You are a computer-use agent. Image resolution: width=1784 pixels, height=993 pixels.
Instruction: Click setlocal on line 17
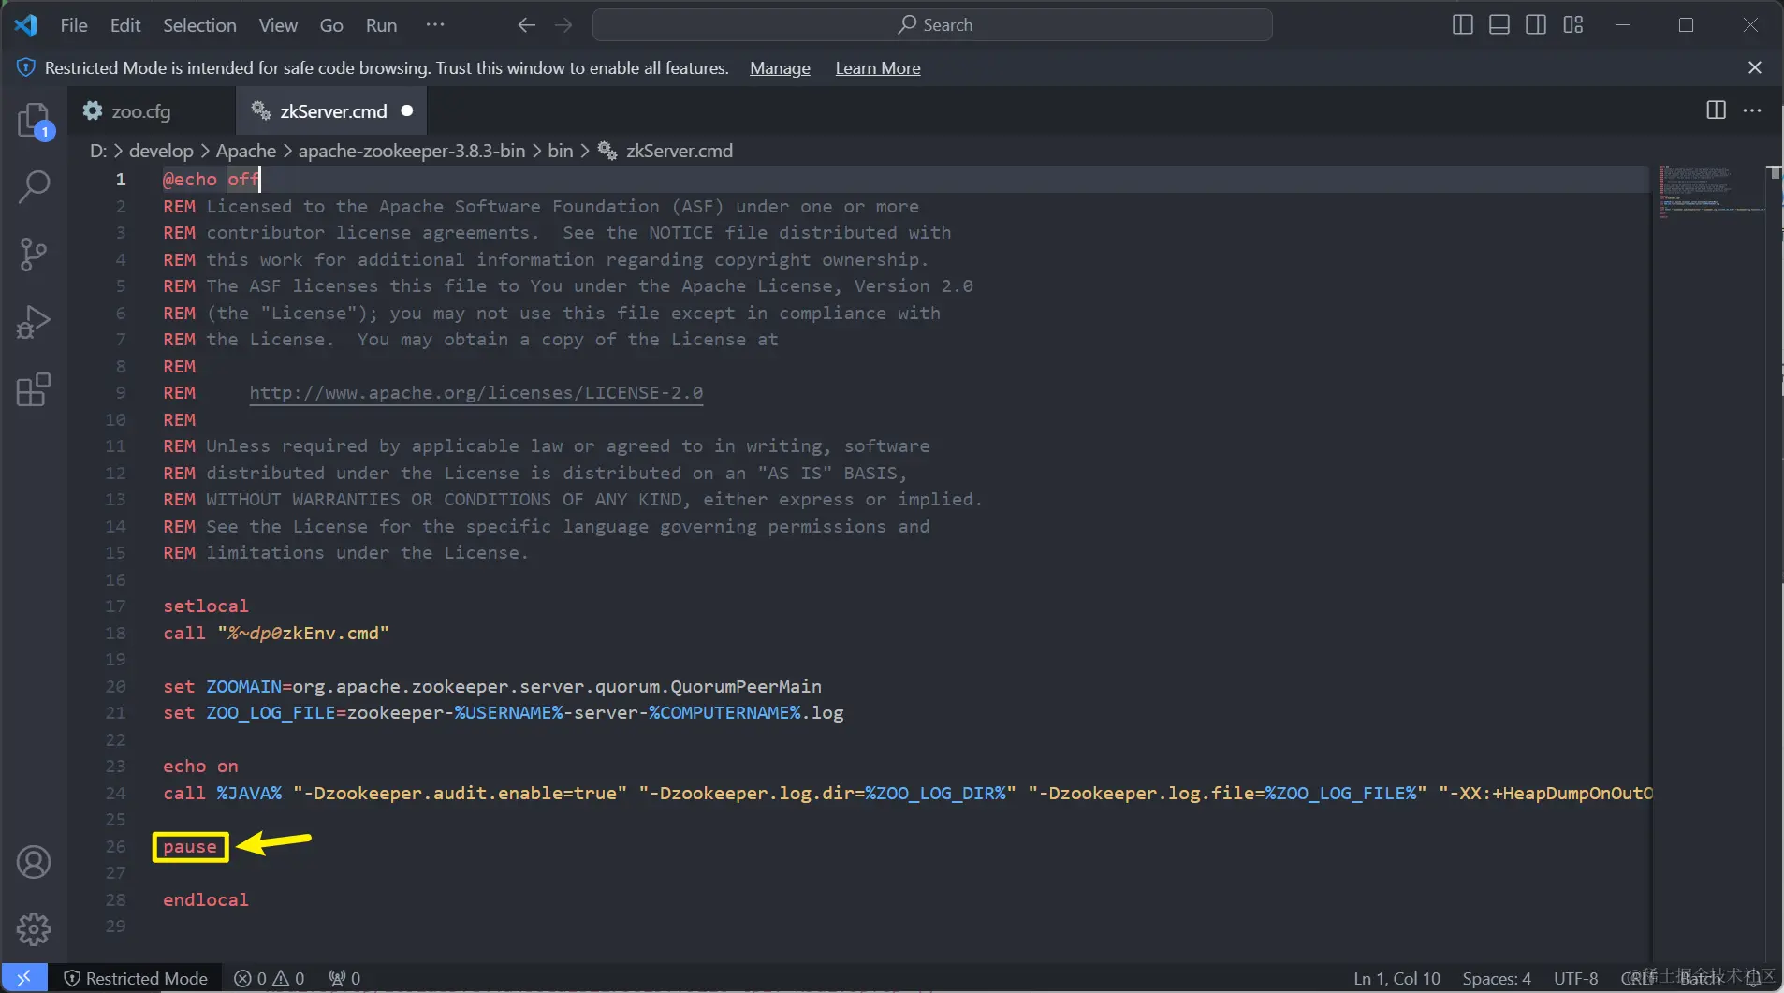206,606
